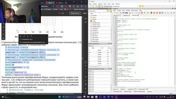Click the debugger Continue icon in editor
Viewport: 176px width, 99px height.
click(171, 13)
